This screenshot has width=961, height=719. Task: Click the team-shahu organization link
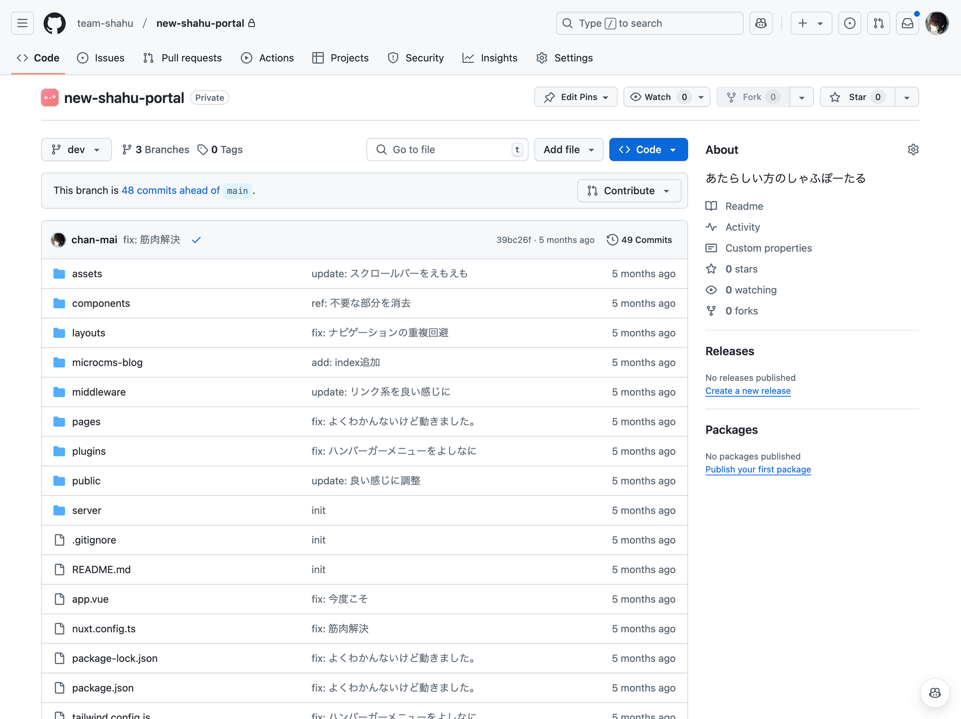105,23
